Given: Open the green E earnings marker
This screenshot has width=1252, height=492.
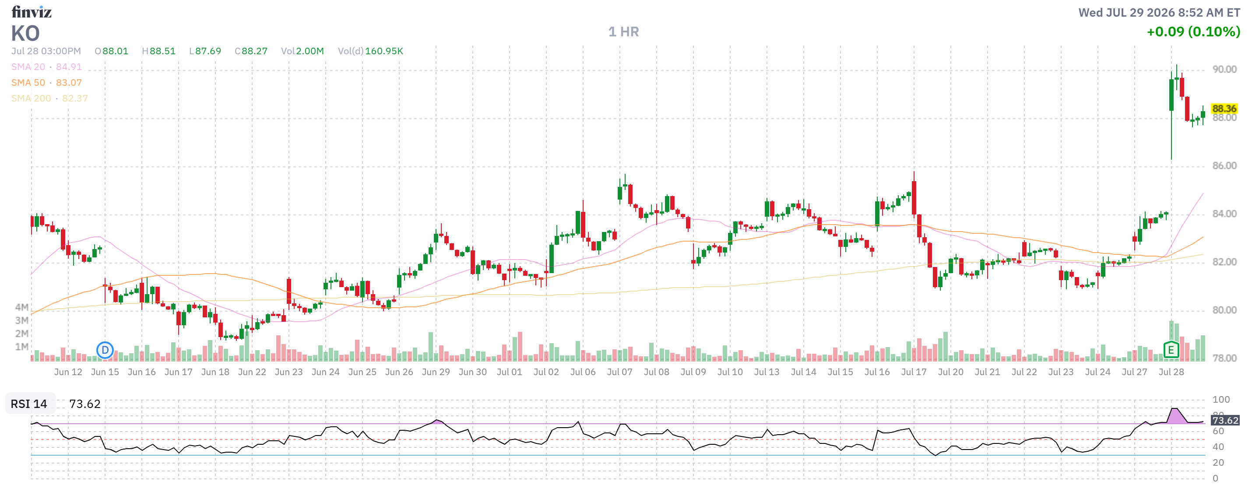Looking at the screenshot, I should [x=1171, y=350].
